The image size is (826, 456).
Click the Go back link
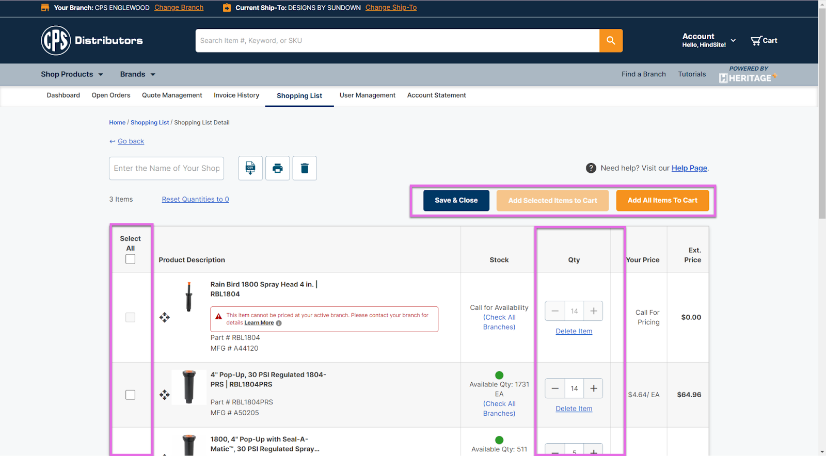[131, 141]
